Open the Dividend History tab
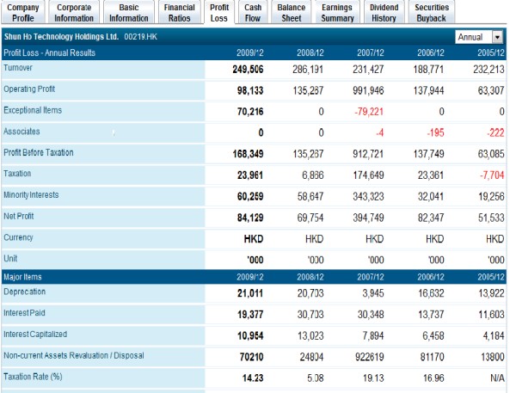The width and height of the screenshot is (516, 393). [x=384, y=13]
